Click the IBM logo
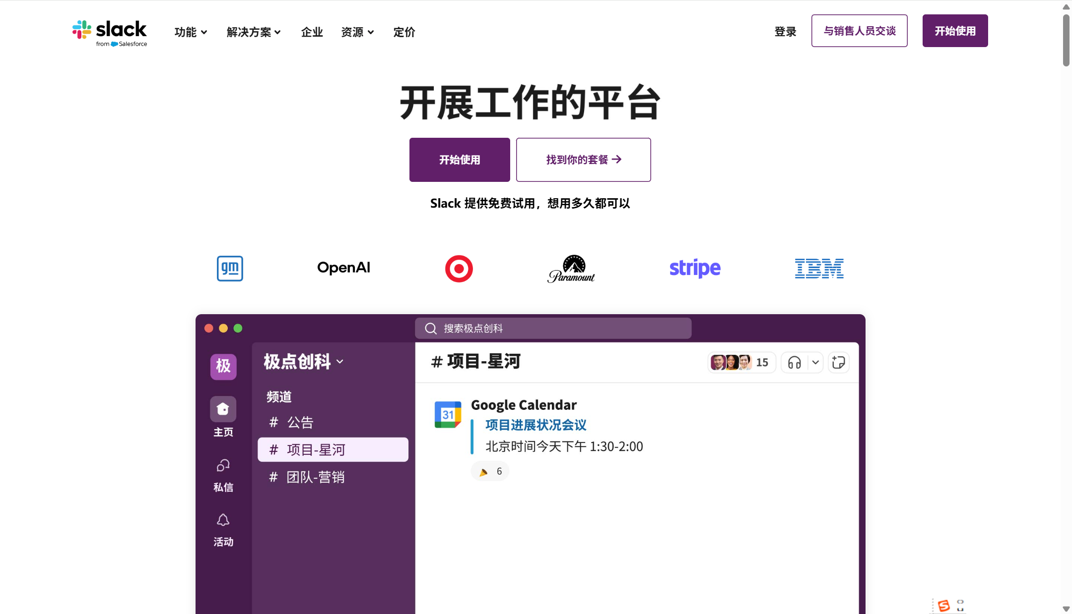1072x614 pixels. click(x=818, y=268)
